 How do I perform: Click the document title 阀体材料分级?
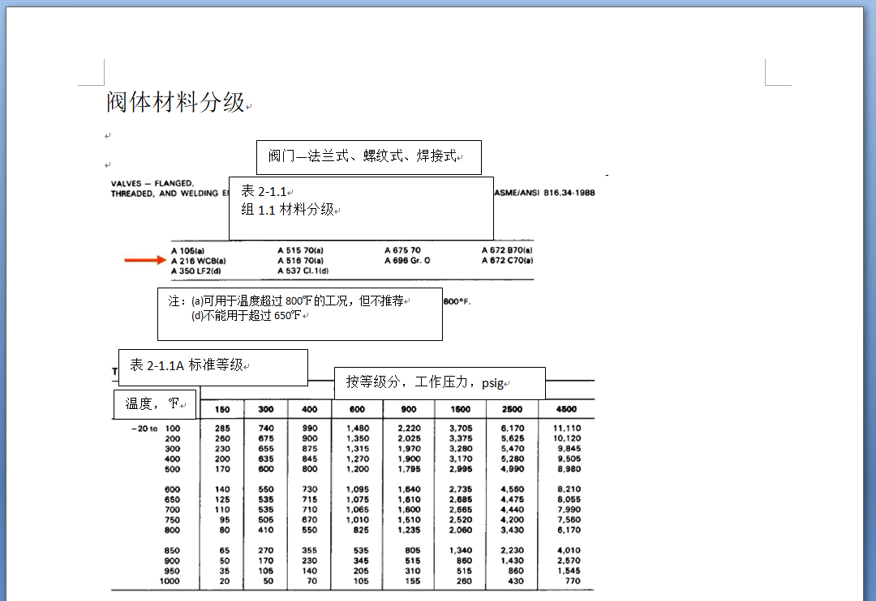click(x=175, y=102)
